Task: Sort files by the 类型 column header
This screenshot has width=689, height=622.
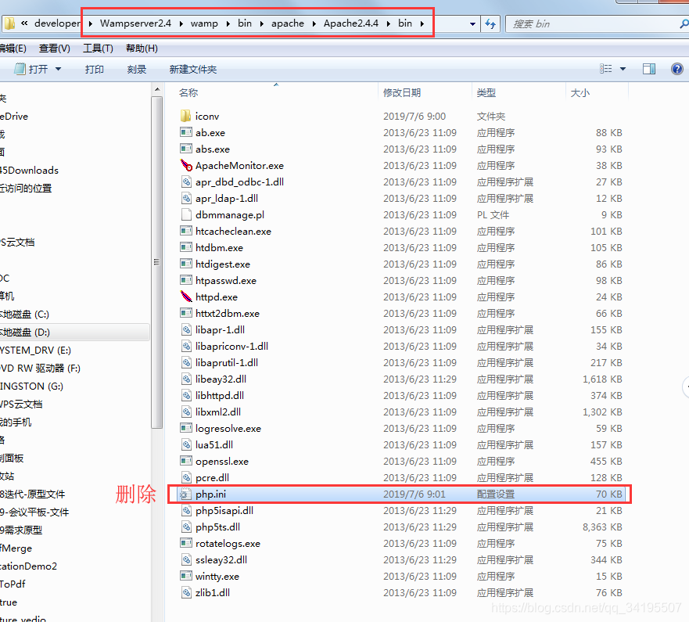Action: (486, 93)
